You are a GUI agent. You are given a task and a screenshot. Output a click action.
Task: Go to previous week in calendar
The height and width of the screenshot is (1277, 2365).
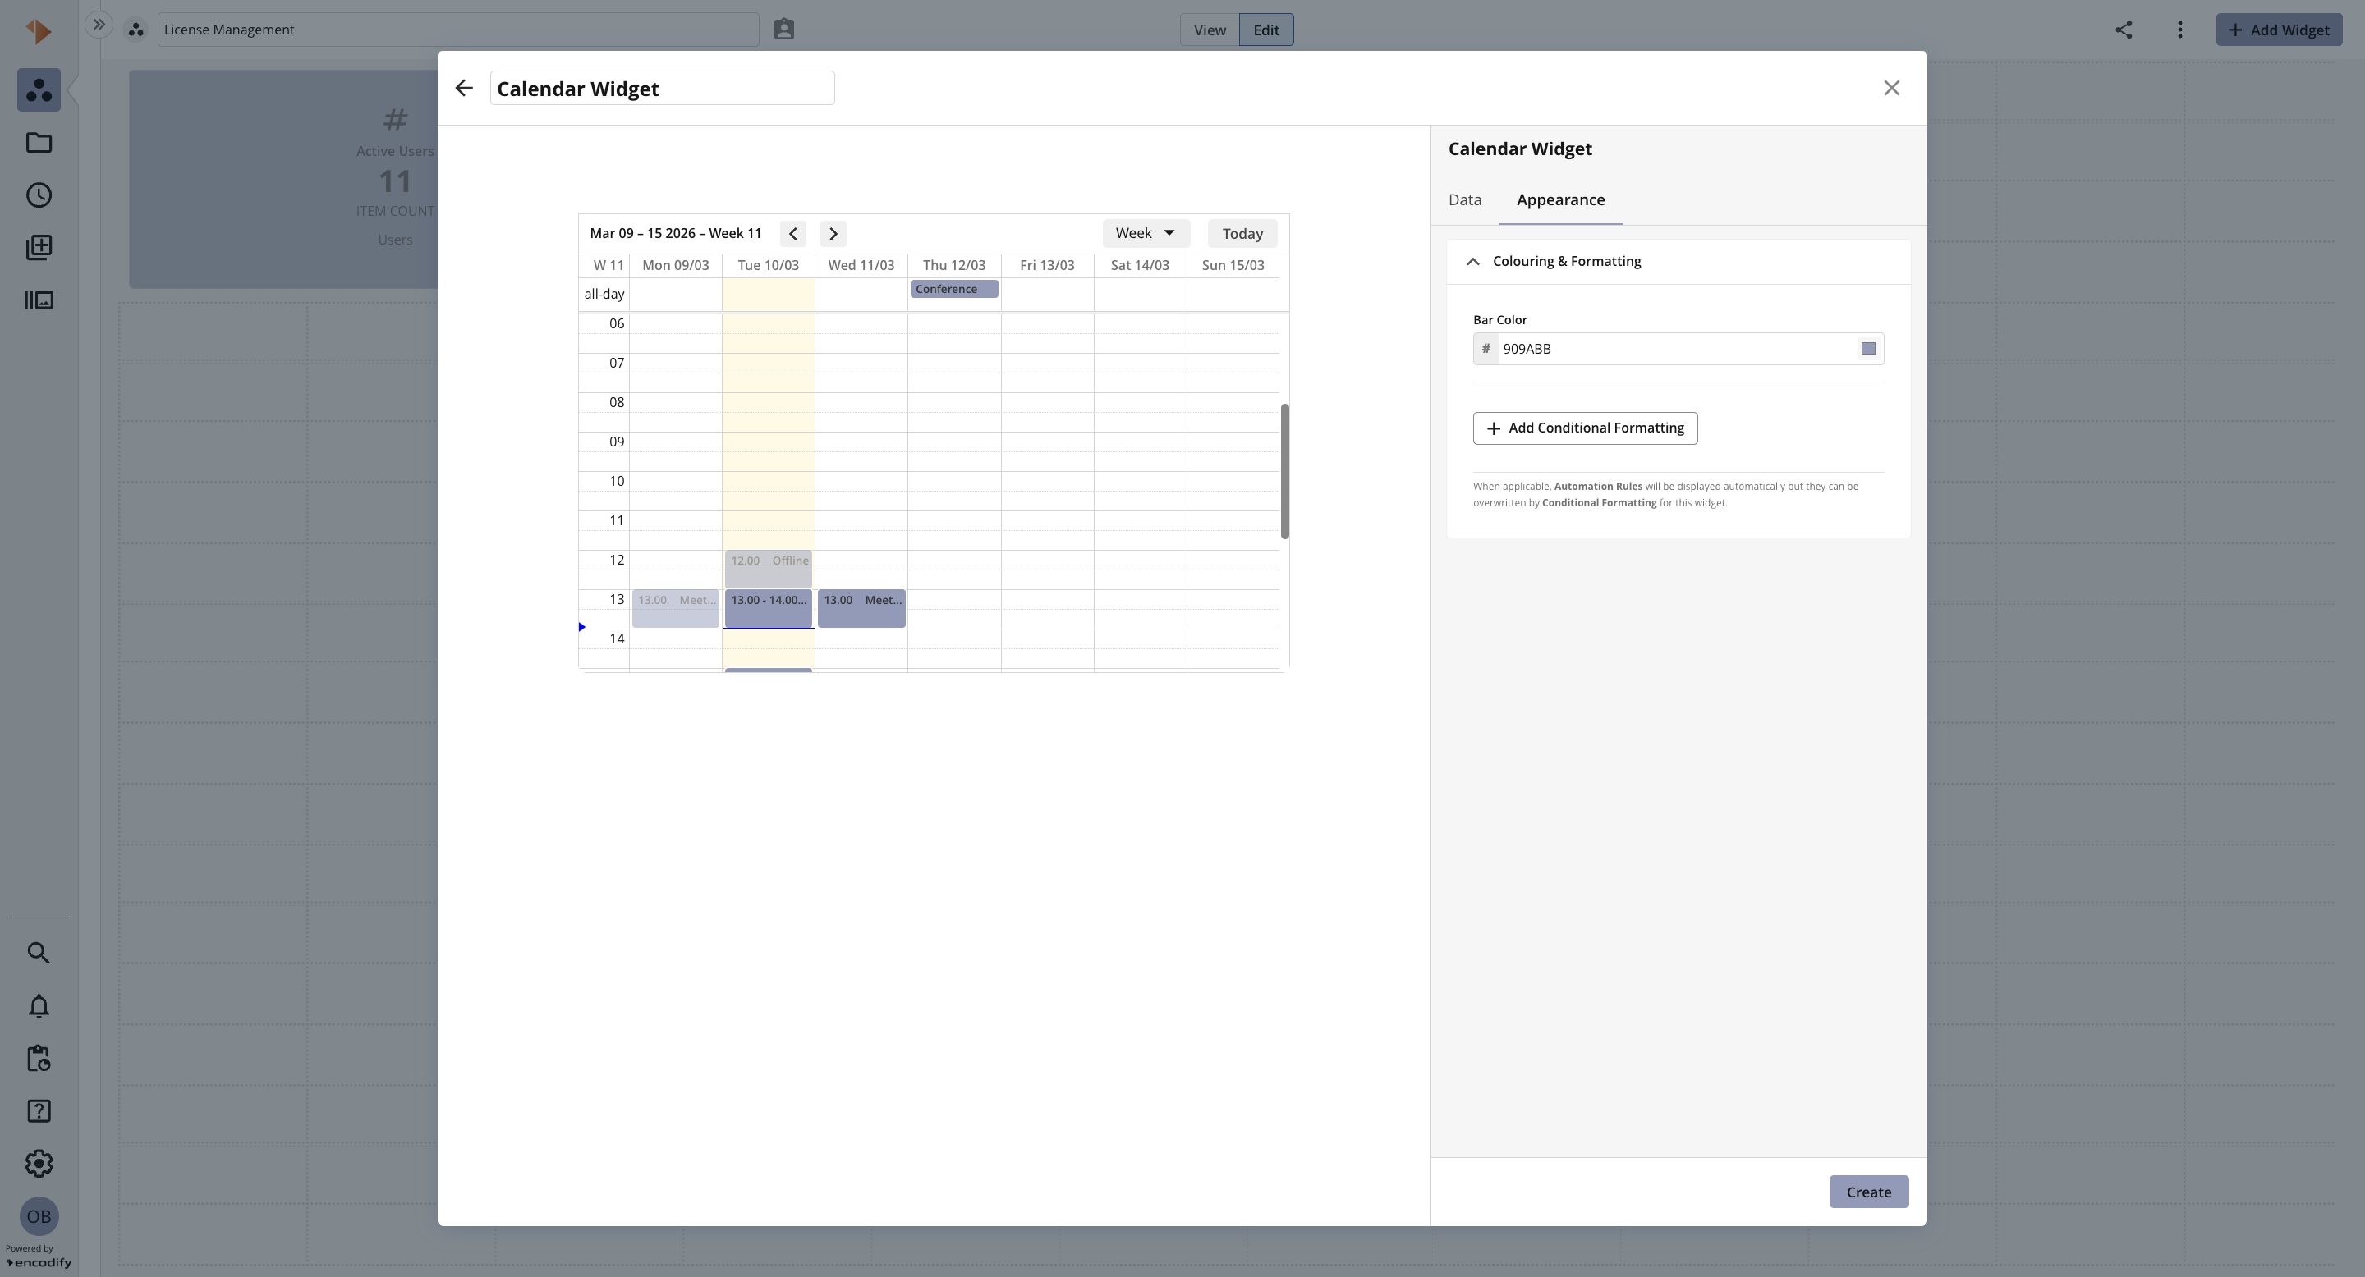(793, 234)
